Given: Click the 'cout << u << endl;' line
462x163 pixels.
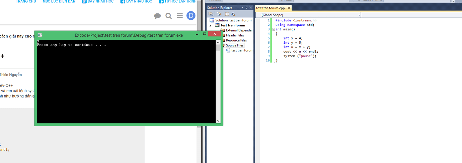Looking at the screenshot, I should pos(301,51).
